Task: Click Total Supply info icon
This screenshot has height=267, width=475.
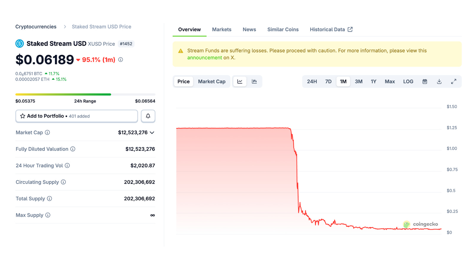Action: point(50,198)
